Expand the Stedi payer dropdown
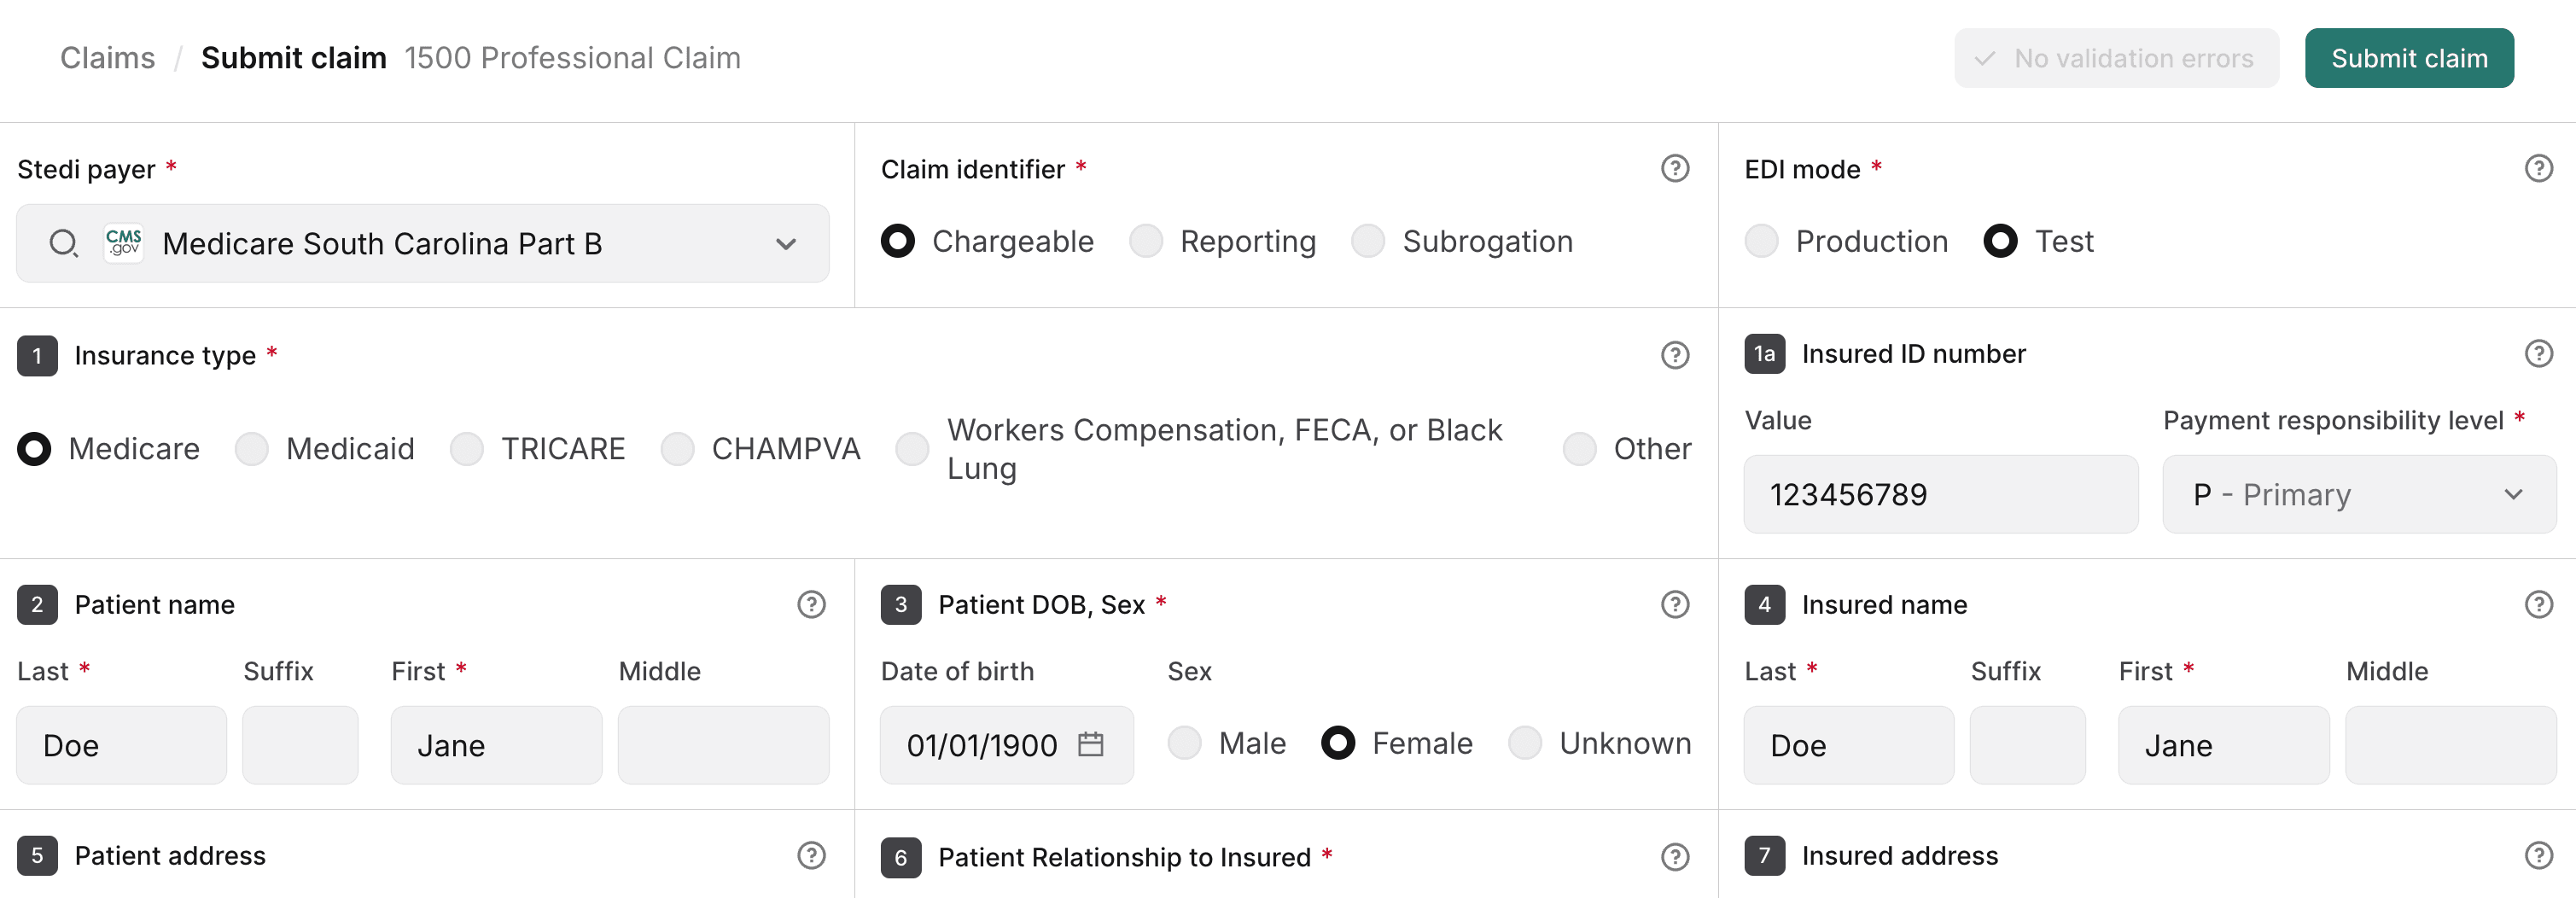Viewport: 2576px width, 898px height. (786, 243)
